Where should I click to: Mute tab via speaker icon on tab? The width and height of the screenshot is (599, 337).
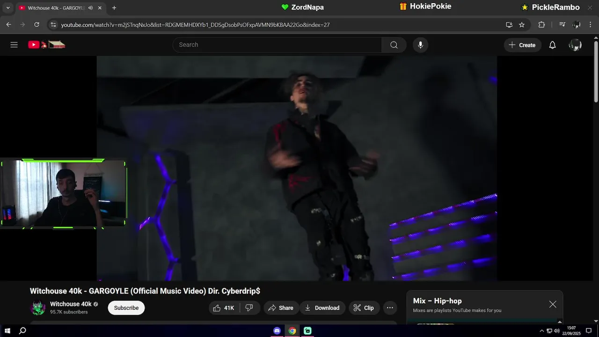click(x=90, y=8)
